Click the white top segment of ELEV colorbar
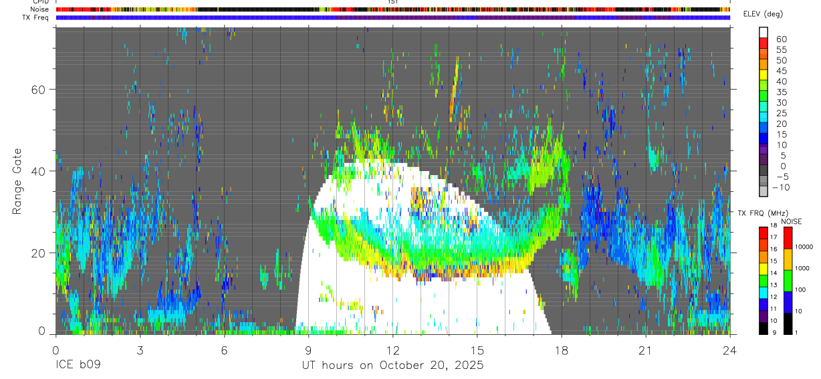Image resolution: width=821 pixels, height=379 pixels. 764,33
